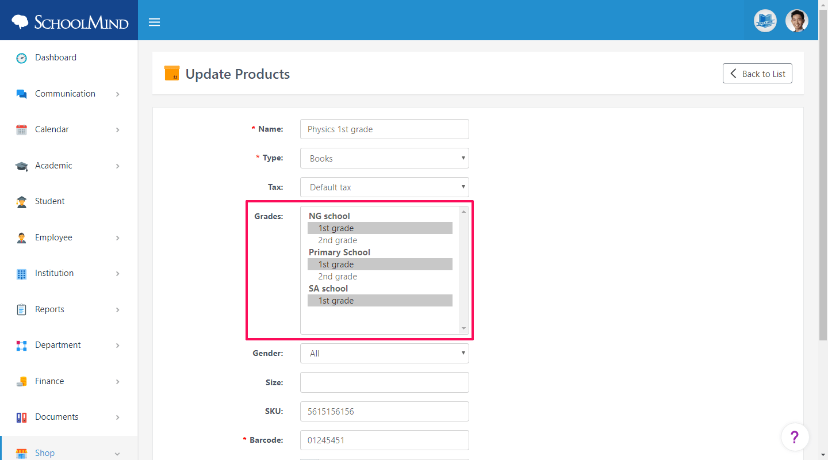The height and width of the screenshot is (460, 828).
Task: Click the Back to List button
Action: pos(757,74)
